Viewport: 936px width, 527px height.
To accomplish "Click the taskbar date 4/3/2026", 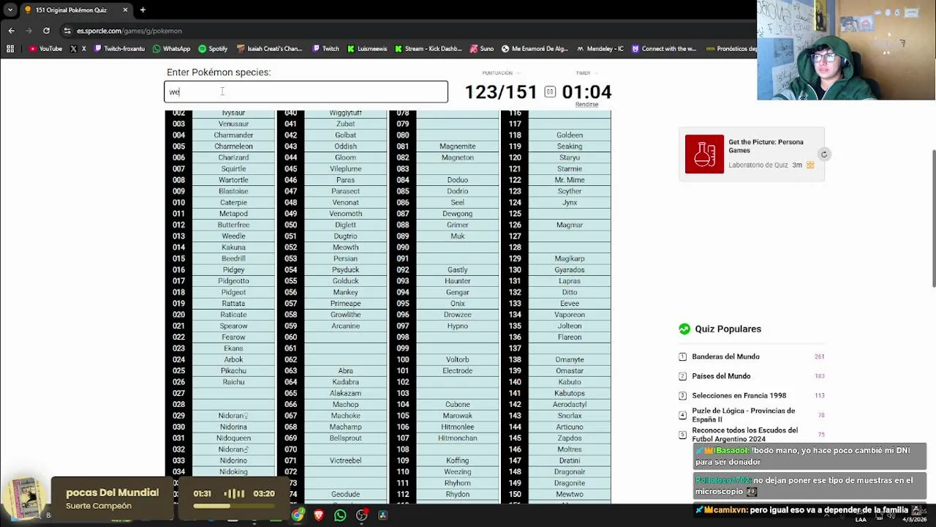I will (914, 520).
